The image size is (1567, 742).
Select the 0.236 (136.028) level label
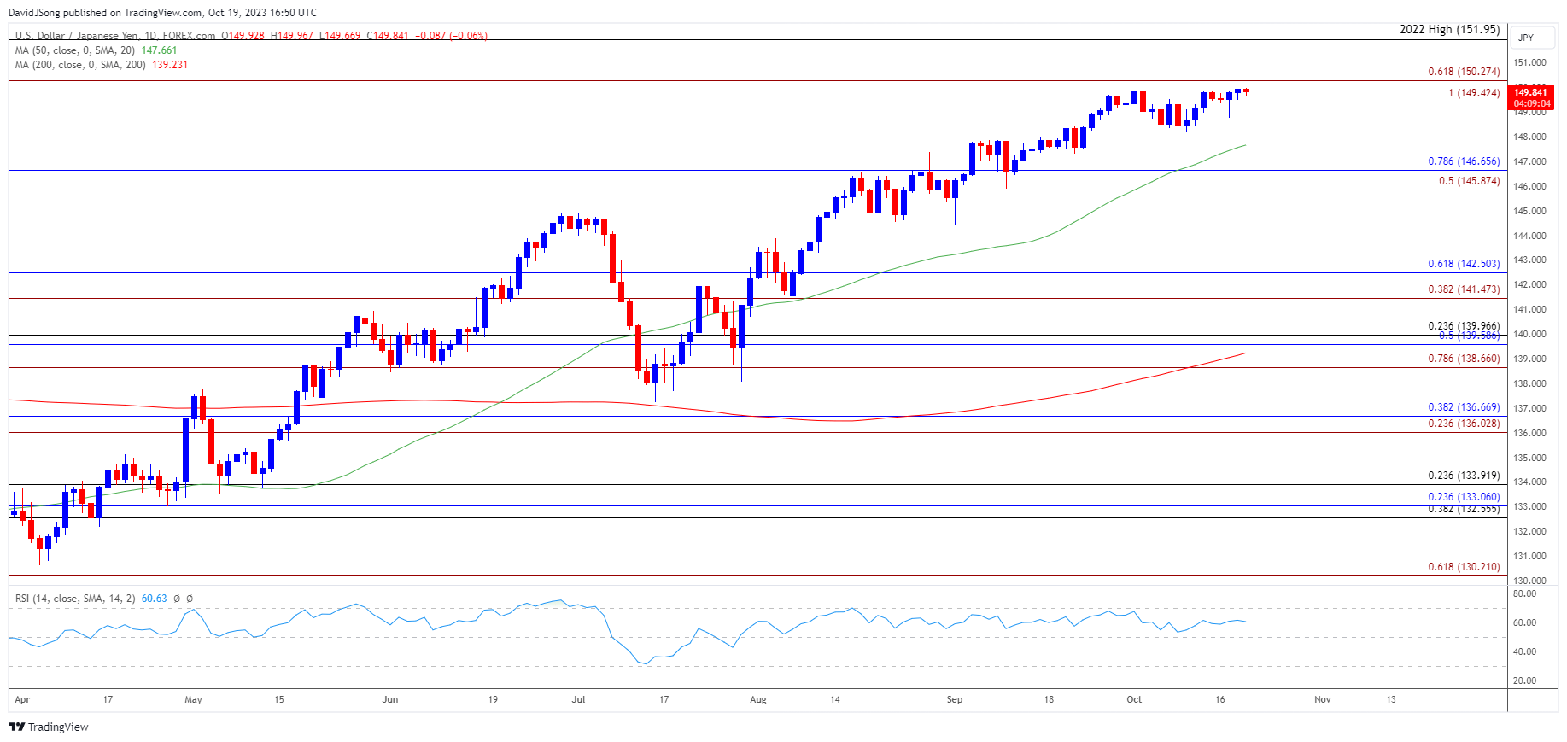tap(1464, 424)
